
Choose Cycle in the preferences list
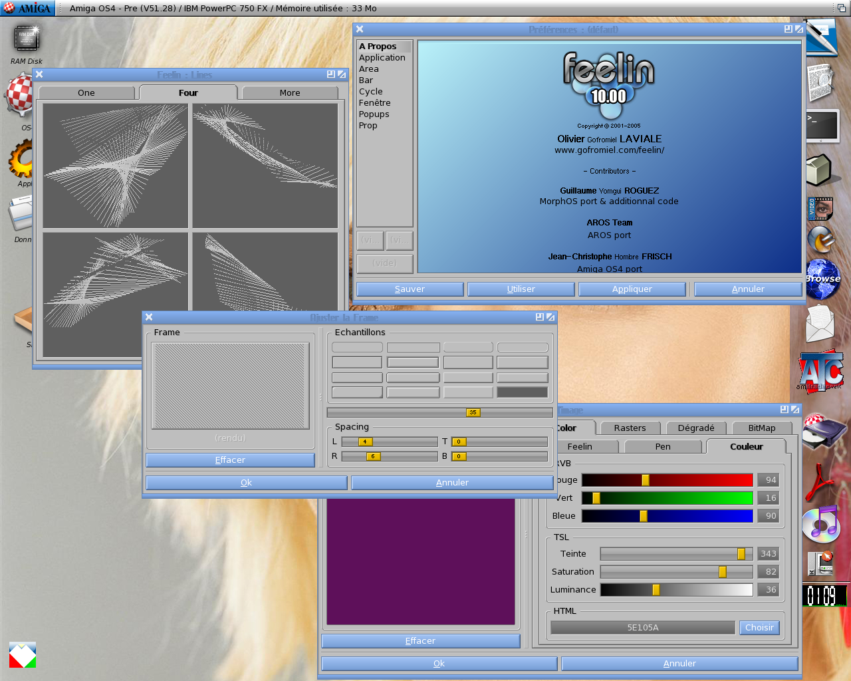[384, 92]
